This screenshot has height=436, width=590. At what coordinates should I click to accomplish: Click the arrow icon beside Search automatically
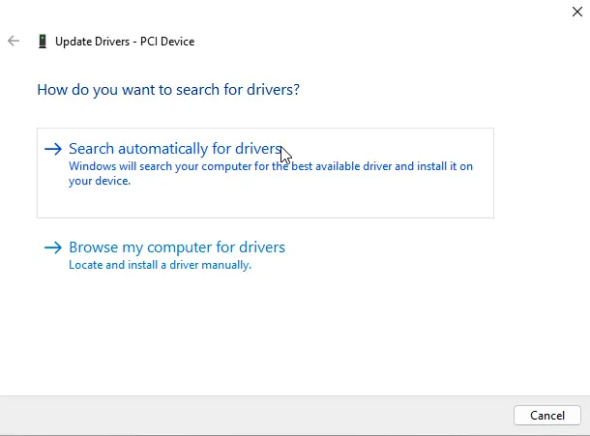[x=53, y=149]
